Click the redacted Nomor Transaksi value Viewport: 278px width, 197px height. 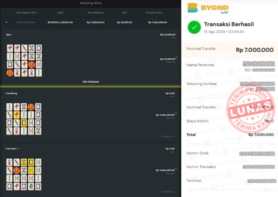coord(259,167)
